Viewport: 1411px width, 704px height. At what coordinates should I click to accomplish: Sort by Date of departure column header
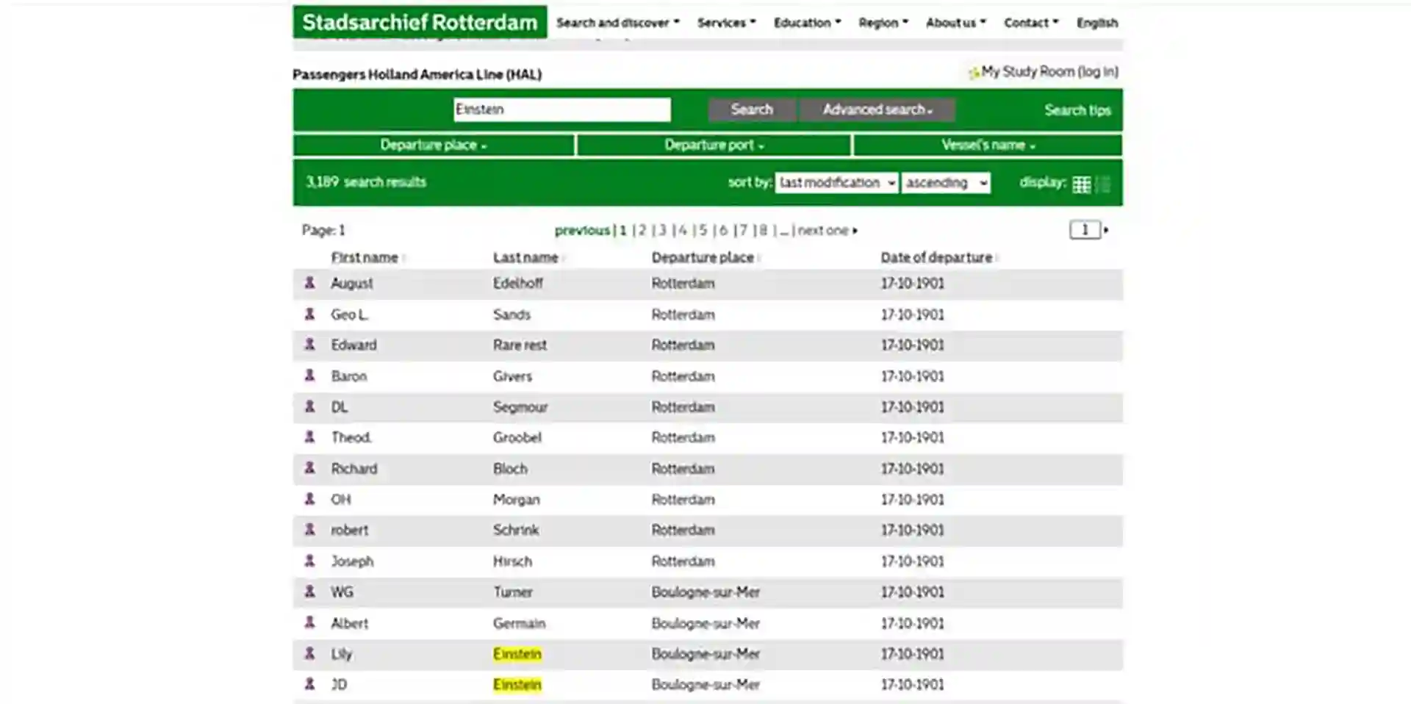pyautogui.click(x=937, y=257)
